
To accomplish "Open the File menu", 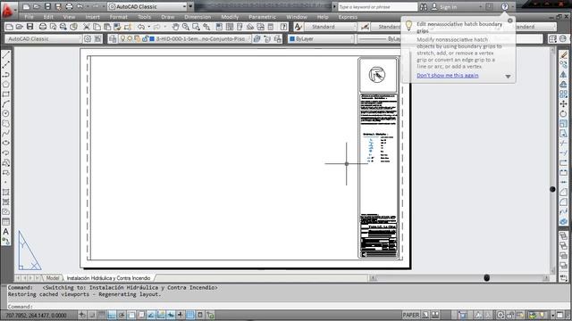I will point(29,17).
